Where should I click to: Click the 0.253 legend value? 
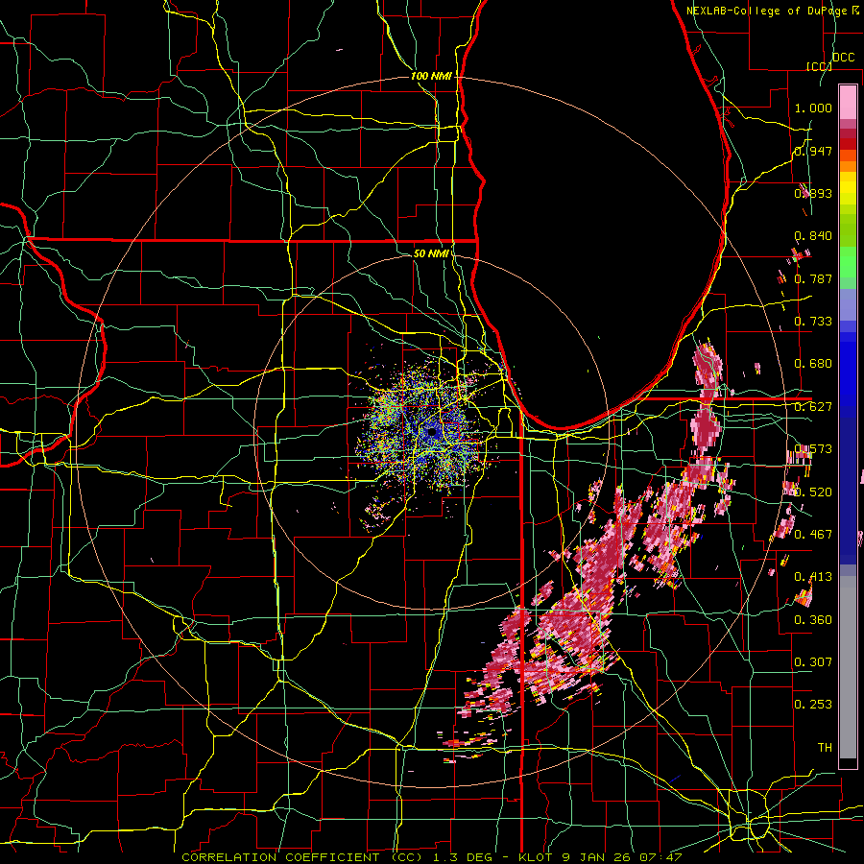pyautogui.click(x=813, y=705)
